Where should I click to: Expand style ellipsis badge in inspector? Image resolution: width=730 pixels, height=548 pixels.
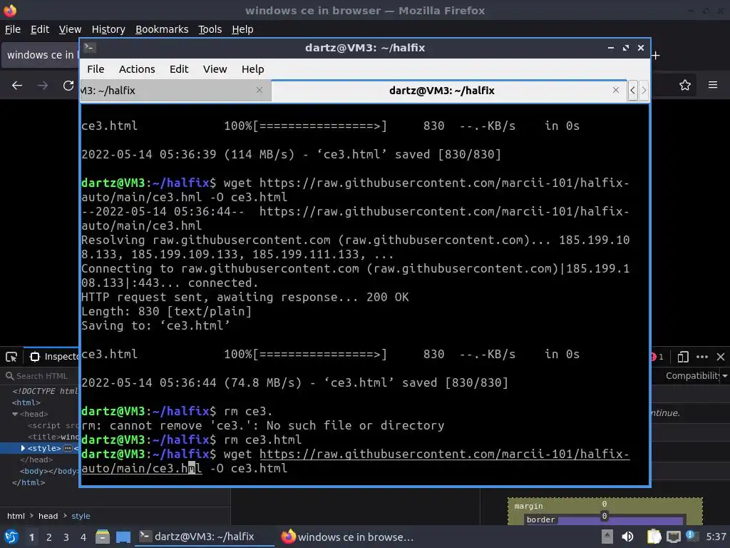click(x=68, y=448)
